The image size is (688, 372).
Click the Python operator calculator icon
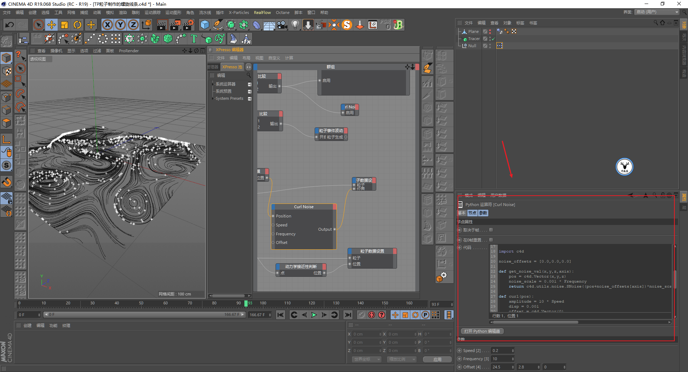[460, 205]
